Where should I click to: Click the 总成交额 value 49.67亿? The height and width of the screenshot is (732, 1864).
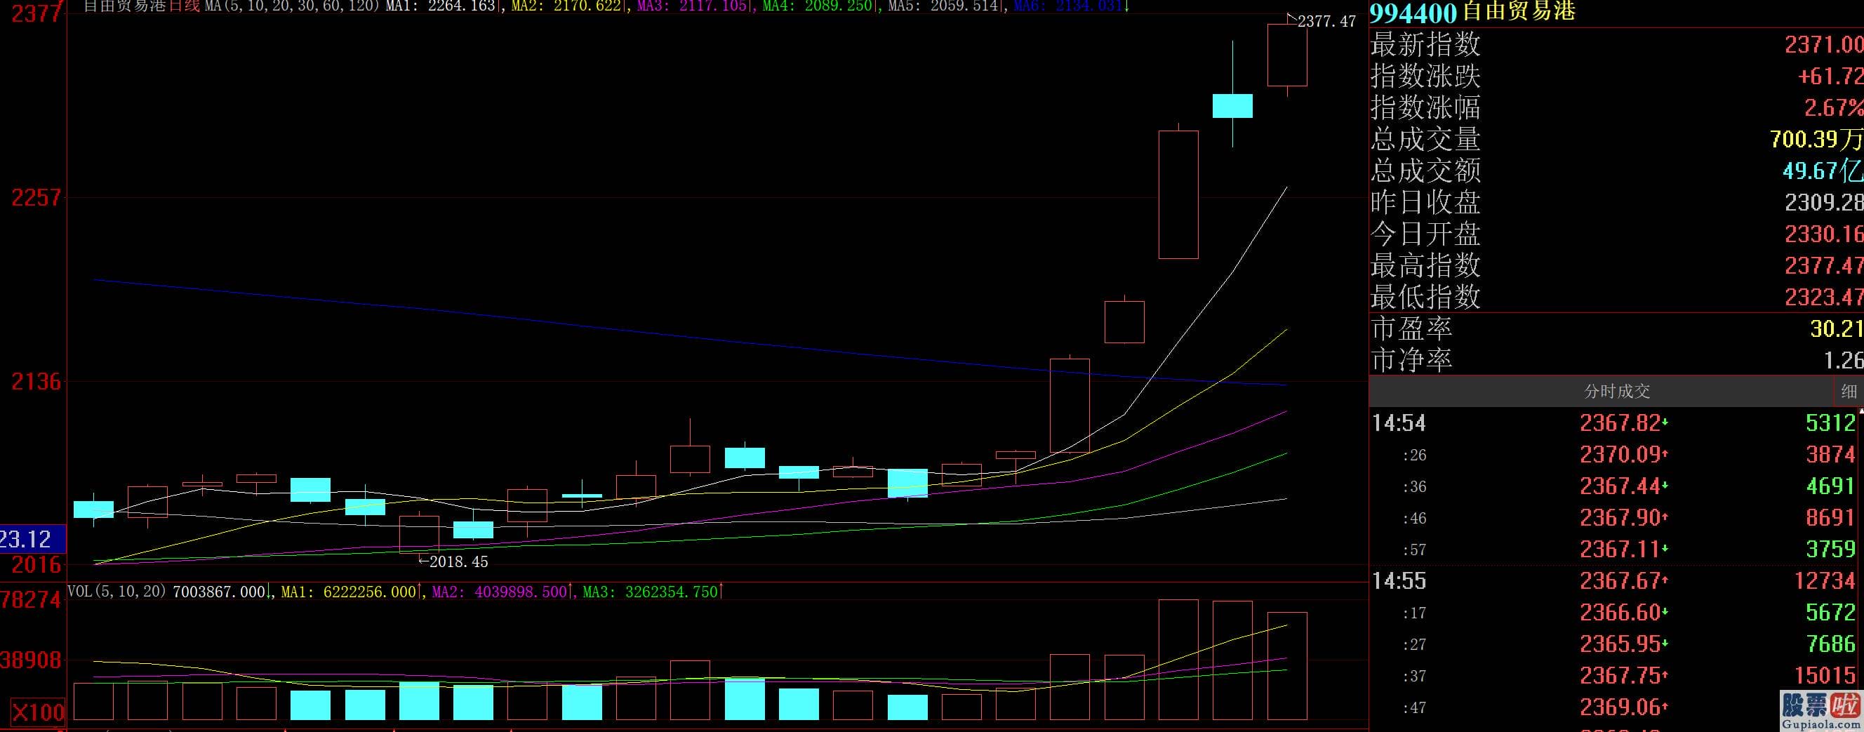(x=1823, y=171)
